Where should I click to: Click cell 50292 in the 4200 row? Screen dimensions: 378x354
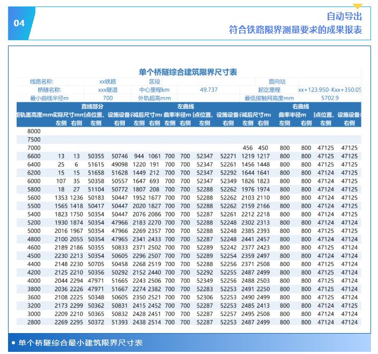[120, 272]
